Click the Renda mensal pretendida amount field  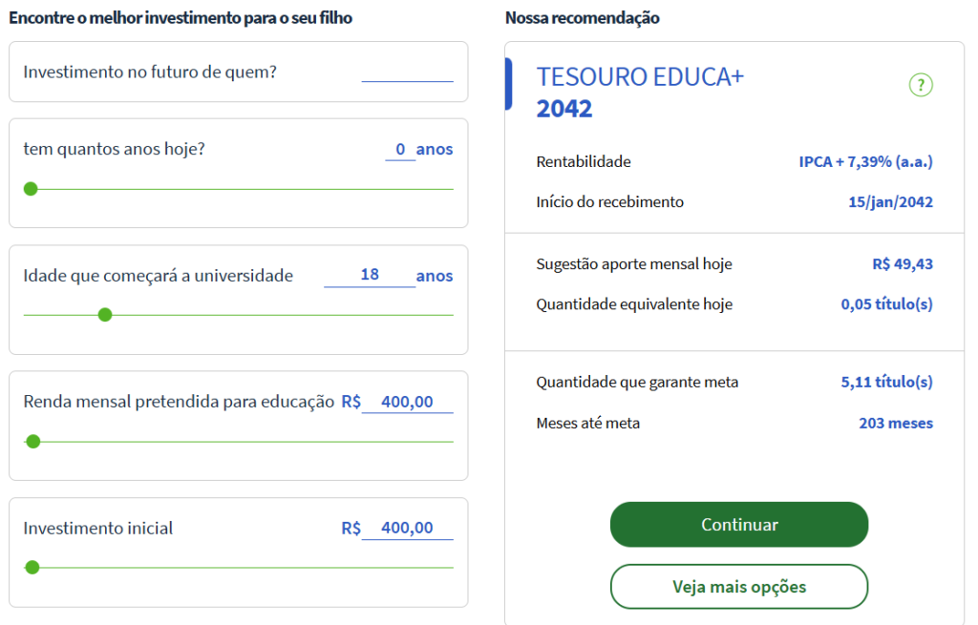tap(407, 402)
